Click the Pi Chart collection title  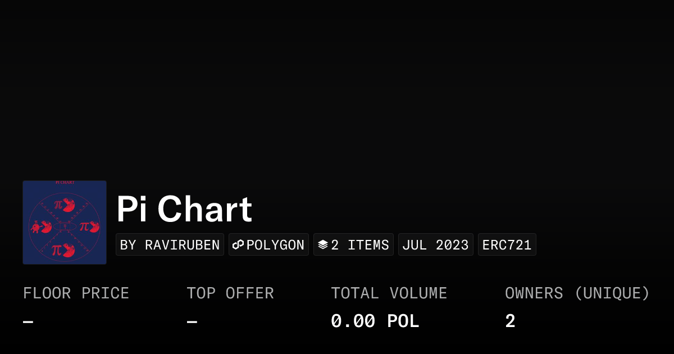click(184, 208)
